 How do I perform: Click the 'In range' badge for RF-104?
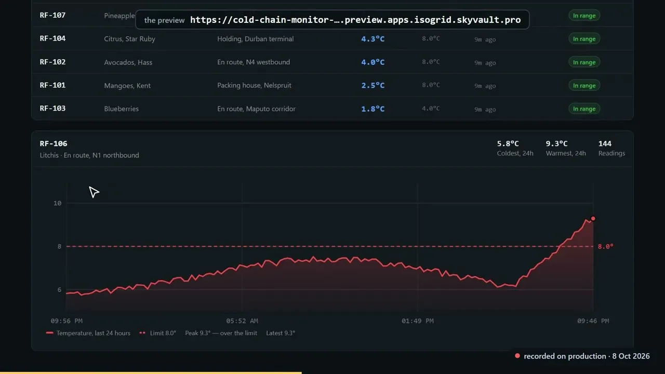(x=584, y=39)
